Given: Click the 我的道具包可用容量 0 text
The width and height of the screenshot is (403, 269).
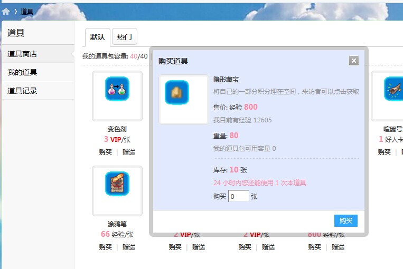Looking at the screenshot, I should click(x=245, y=149).
